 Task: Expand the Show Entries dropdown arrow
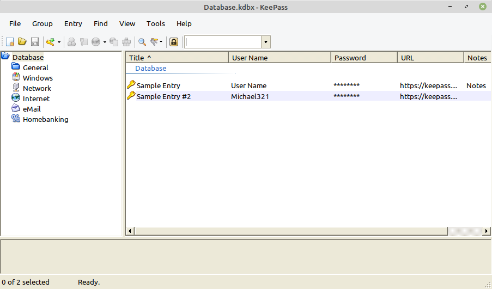161,42
